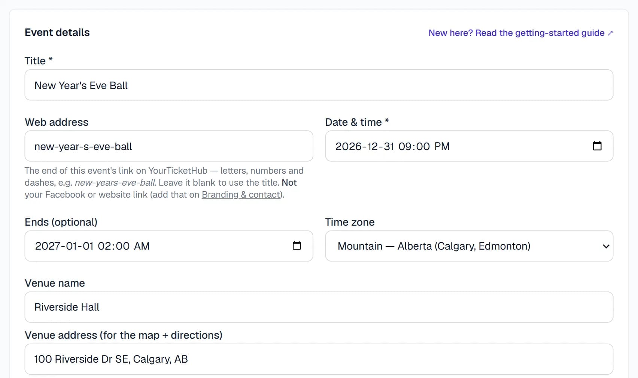638x378 pixels.
Task: Select the 'Time zone' label
Action: 350,222
